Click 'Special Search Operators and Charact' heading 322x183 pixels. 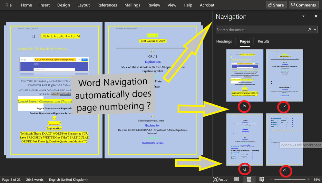click(x=45, y=101)
